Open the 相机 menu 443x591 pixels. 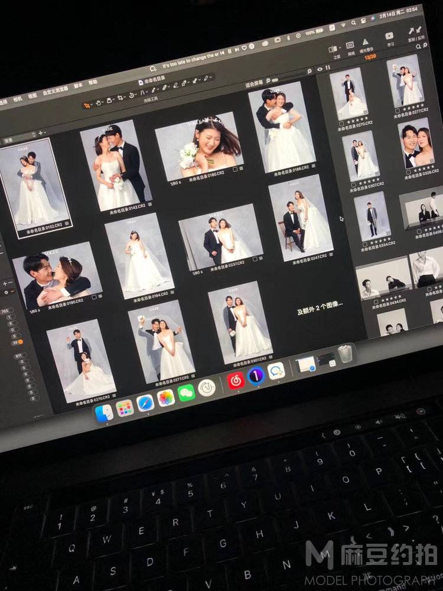[x=18, y=99]
